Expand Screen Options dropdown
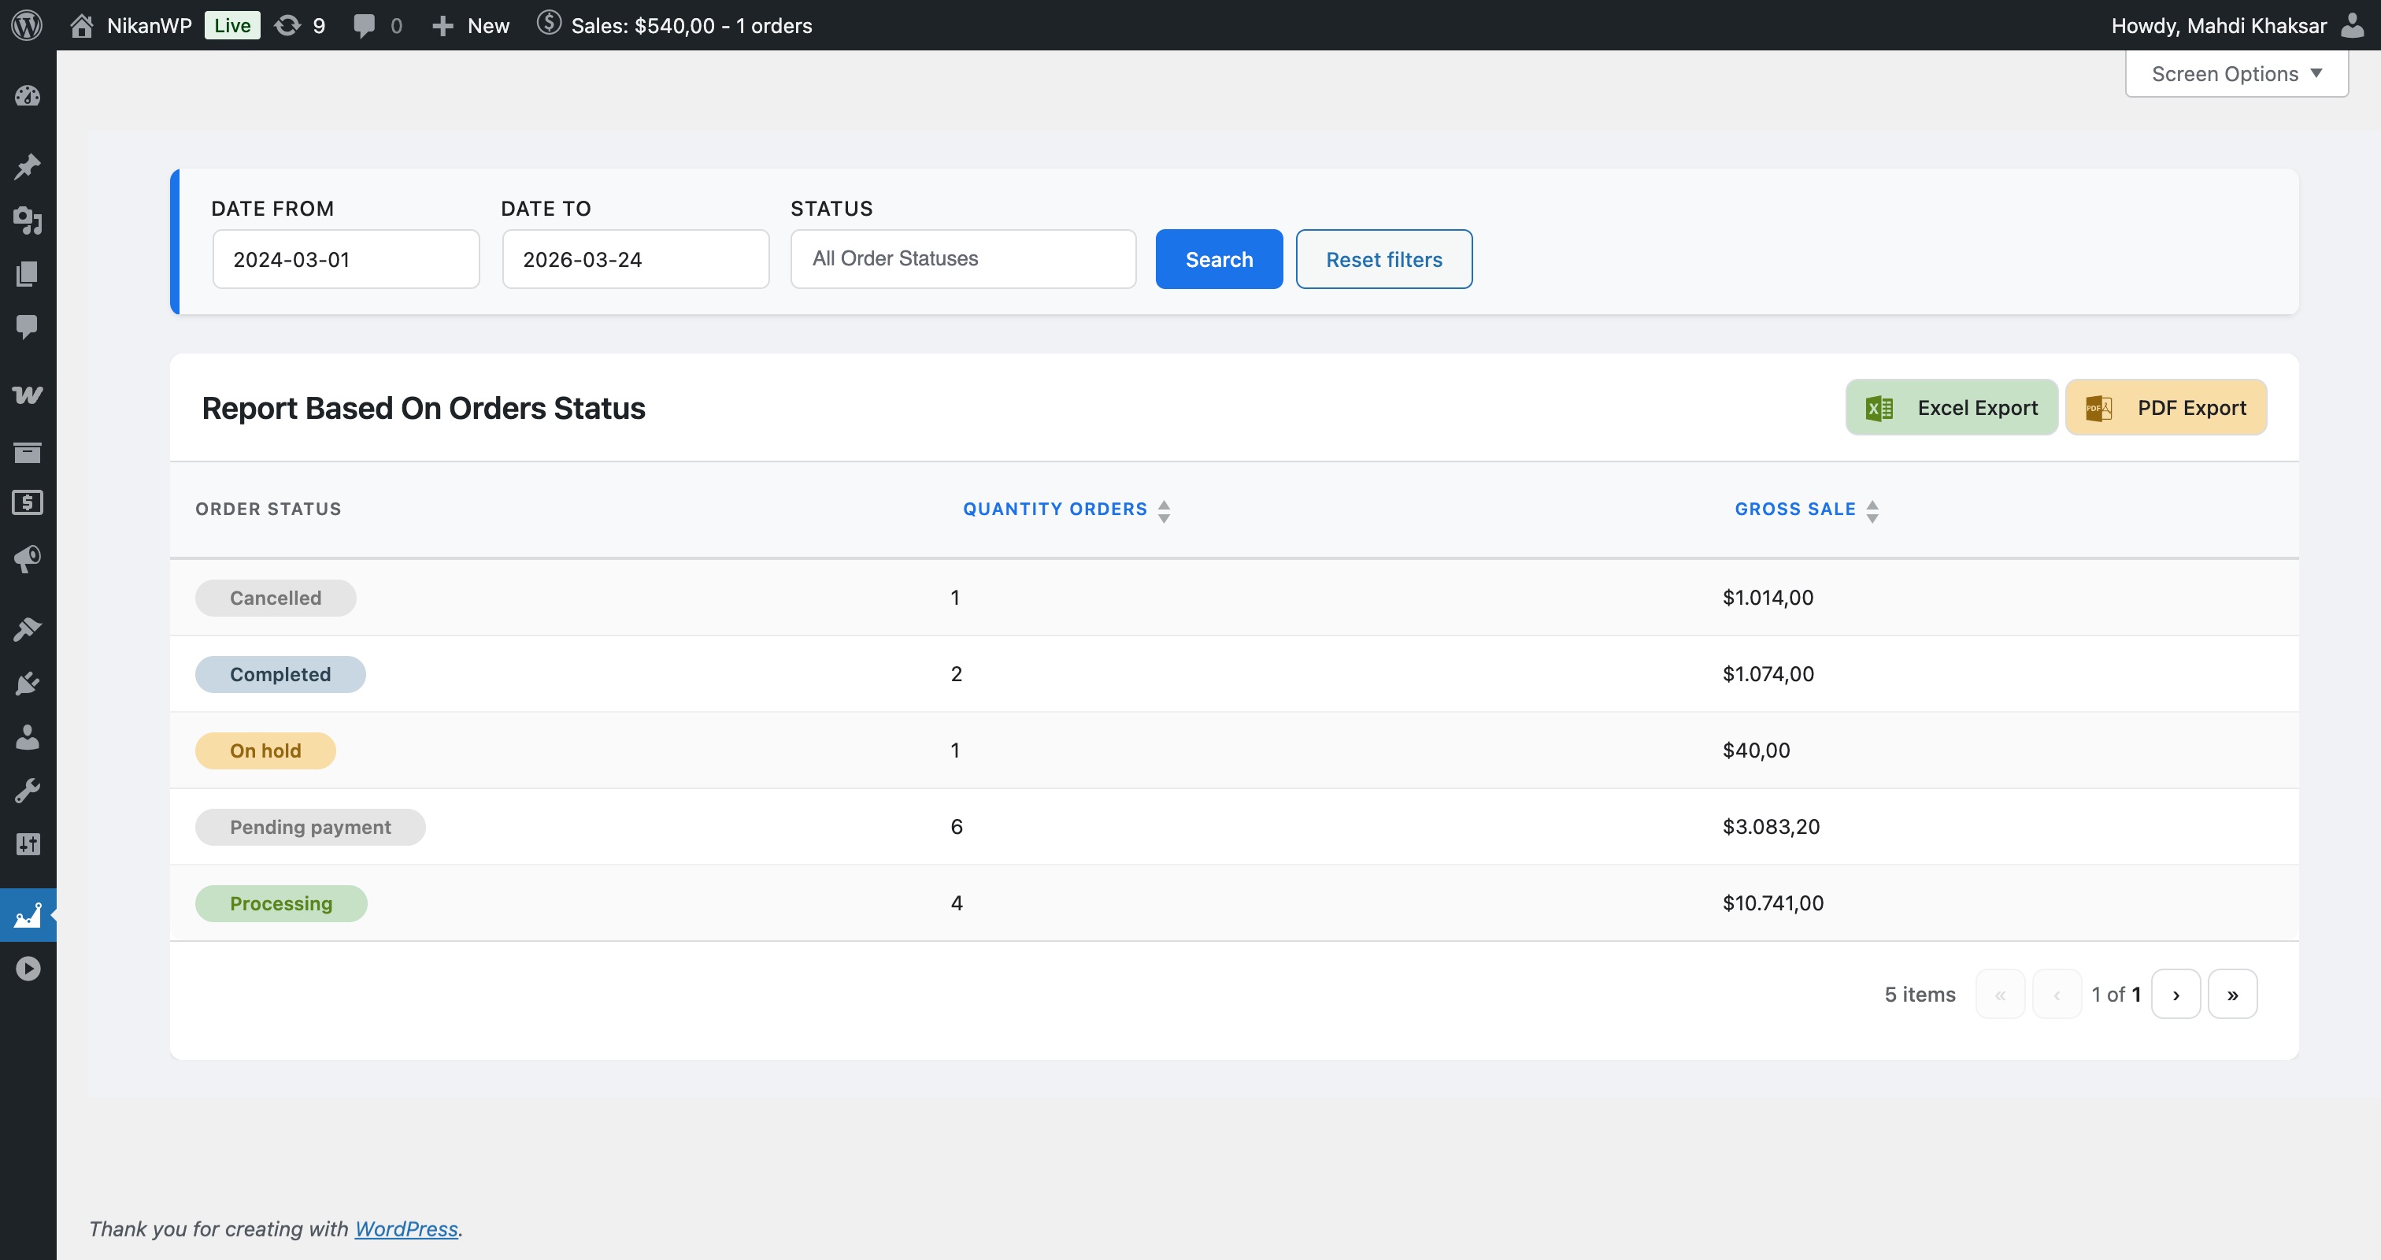 (2236, 74)
